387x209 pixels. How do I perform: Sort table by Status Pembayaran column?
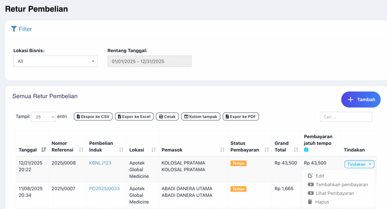coord(266,150)
